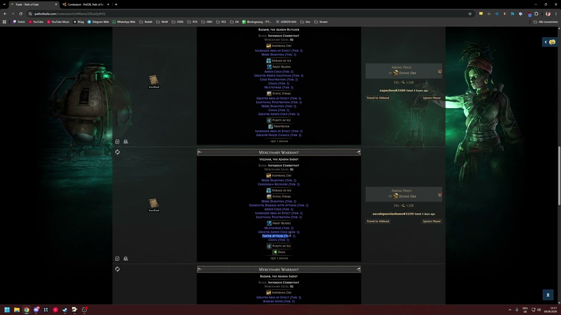Click Cold Penetration (Tier: 2) modifier
The width and height of the screenshot is (561, 315).
coord(279,80)
